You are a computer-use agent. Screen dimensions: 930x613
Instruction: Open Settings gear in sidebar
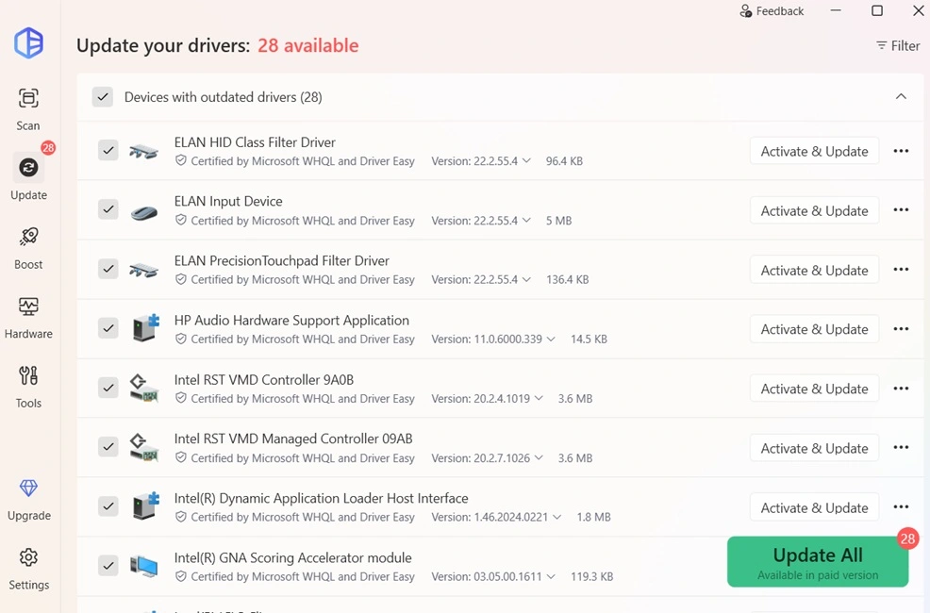(x=28, y=568)
